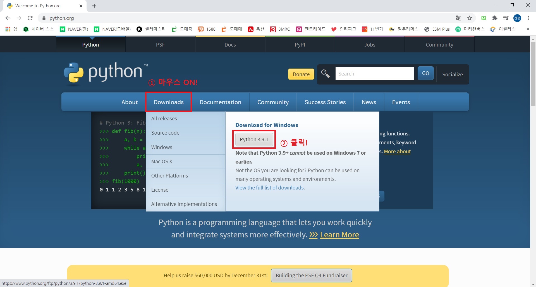Open the News menu
Screen dimensions: 536x287
tap(369, 102)
